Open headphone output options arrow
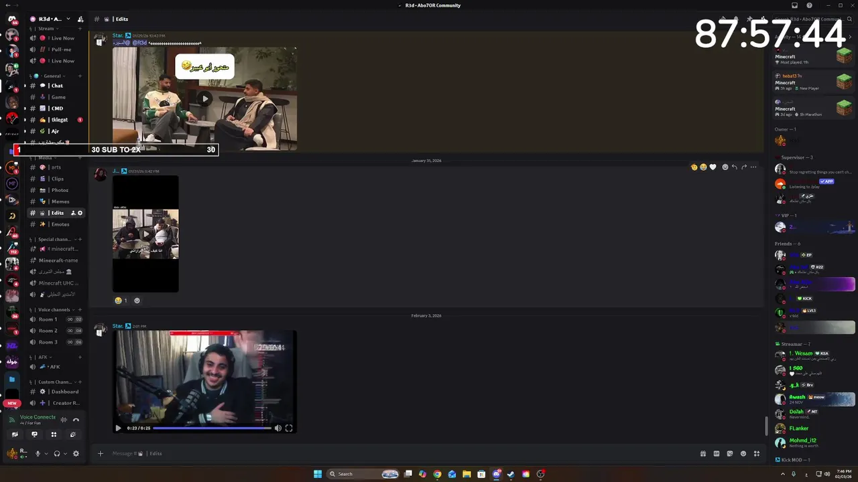 tap(65, 453)
